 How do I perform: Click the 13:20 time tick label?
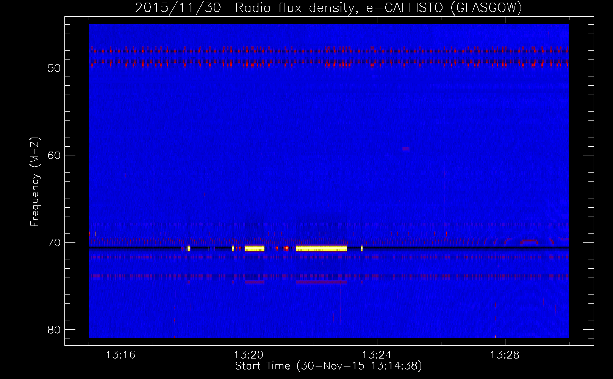(x=249, y=355)
